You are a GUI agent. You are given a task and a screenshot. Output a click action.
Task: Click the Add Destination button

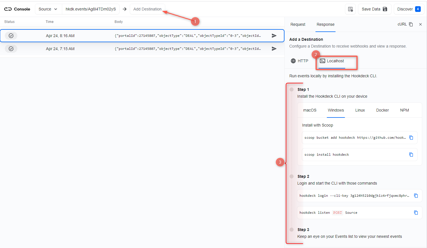click(147, 9)
